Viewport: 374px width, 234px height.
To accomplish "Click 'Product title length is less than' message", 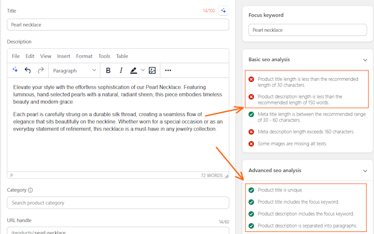I will pyautogui.click(x=308, y=82).
